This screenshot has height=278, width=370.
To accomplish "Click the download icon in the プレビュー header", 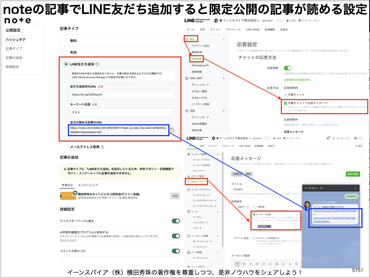I will click(356, 188).
